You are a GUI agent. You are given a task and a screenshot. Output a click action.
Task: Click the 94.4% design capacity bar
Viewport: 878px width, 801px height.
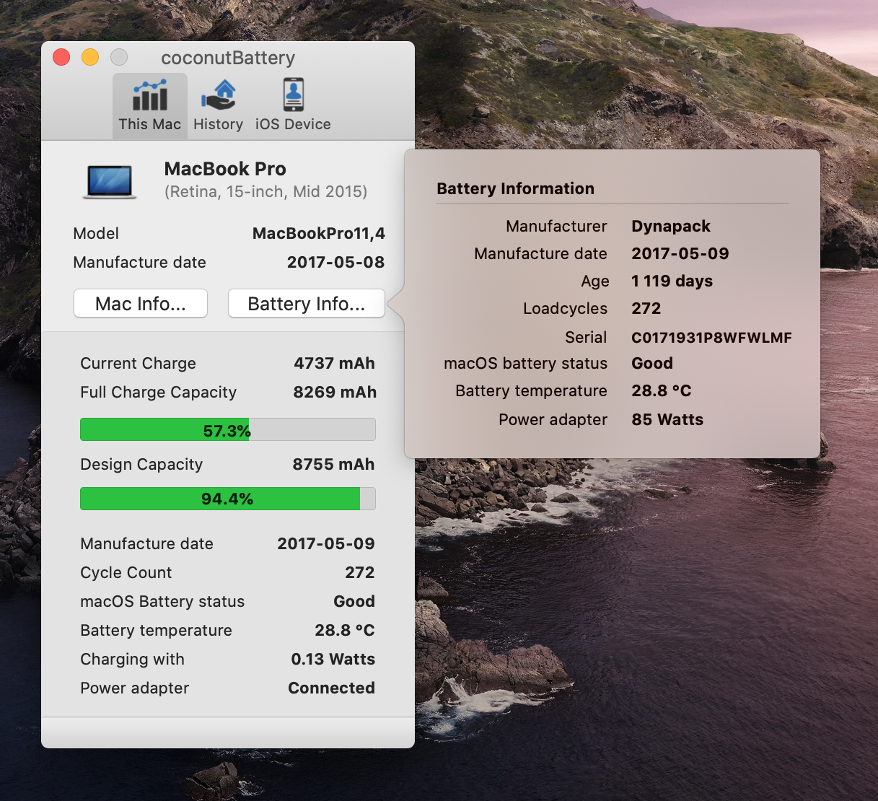[228, 499]
